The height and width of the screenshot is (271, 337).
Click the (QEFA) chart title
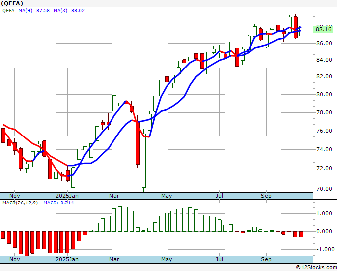pyautogui.click(x=12, y=3)
